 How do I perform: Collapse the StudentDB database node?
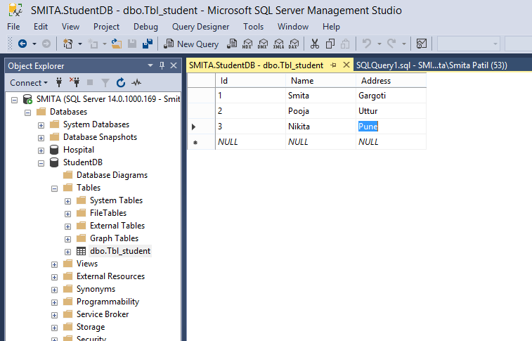(41, 164)
